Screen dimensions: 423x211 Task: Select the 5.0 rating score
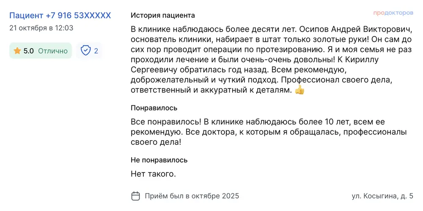[29, 51]
